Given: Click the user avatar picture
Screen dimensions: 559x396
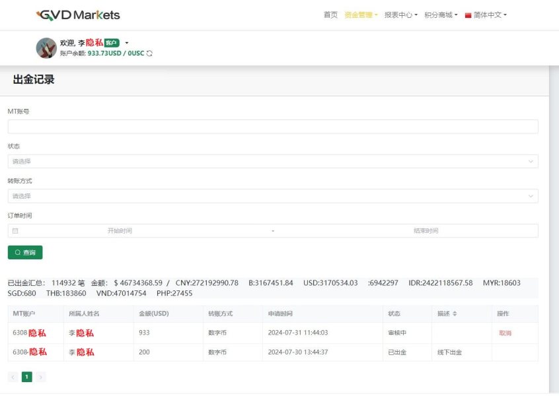Looking at the screenshot, I should click(46, 48).
